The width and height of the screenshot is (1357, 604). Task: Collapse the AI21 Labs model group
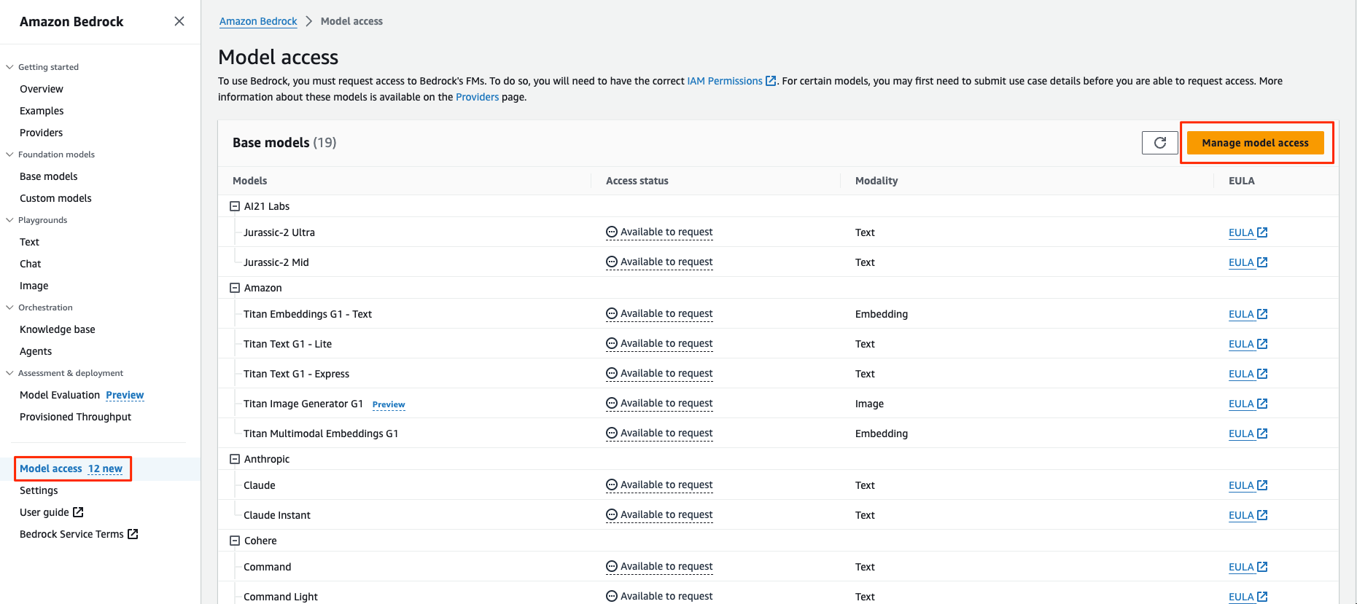point(235,206)
